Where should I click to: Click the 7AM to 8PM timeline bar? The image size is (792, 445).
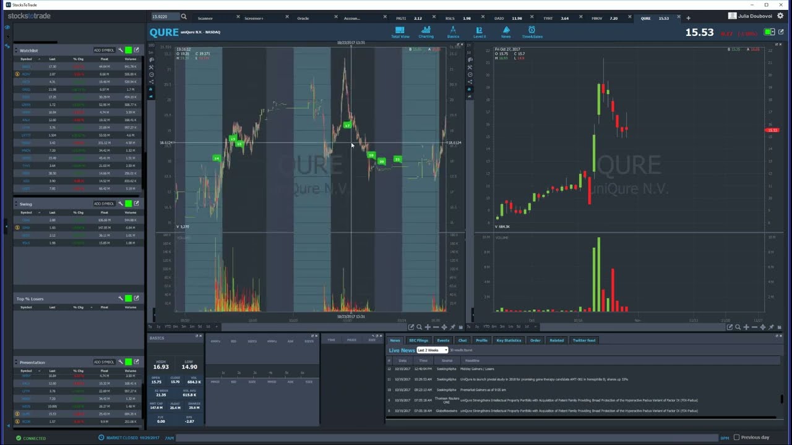(x=447, y=438)
